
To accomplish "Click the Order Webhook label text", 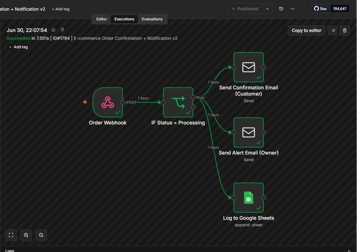I will (x=107, y=123).
